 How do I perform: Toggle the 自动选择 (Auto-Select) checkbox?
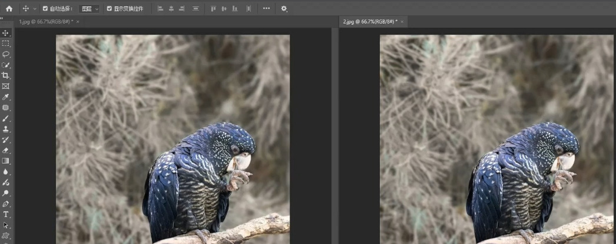click(x=45, y=9)
